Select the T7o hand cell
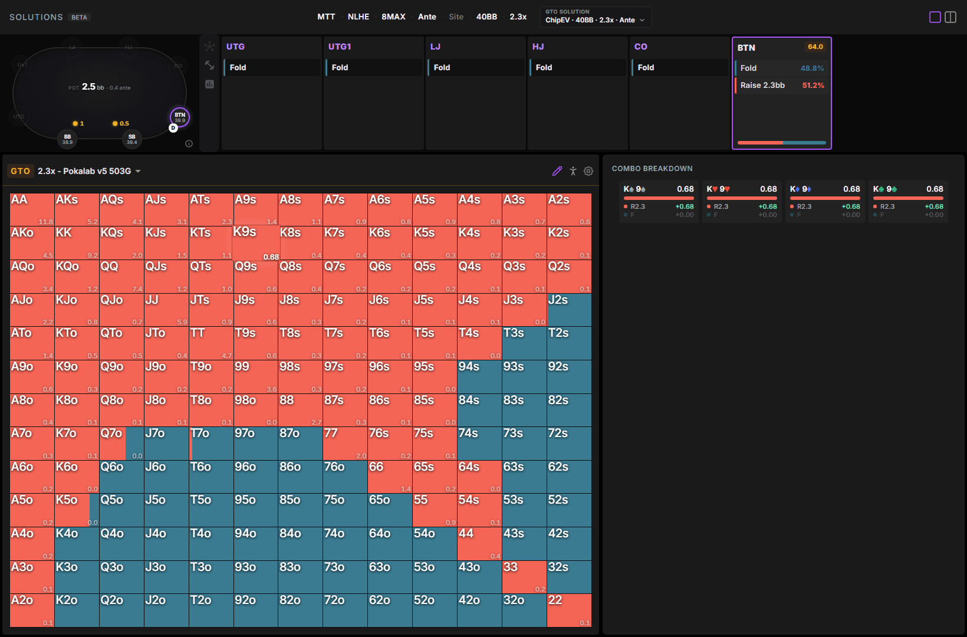This screenshot has height=637, width=967. pos(211,444)
